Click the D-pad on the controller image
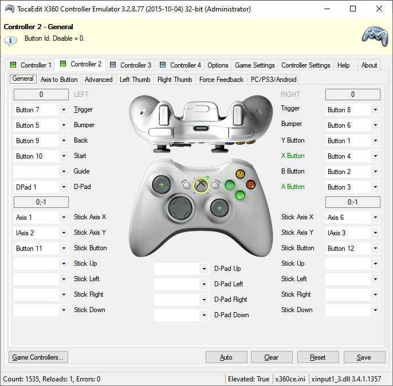Image resolution: width=393 pixels, height=386 pixels. [x=180, y=208]
